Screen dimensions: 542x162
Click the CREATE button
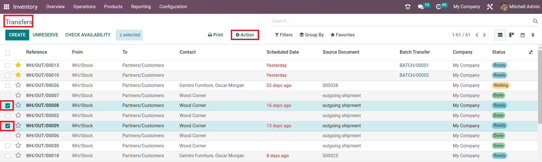17,35
